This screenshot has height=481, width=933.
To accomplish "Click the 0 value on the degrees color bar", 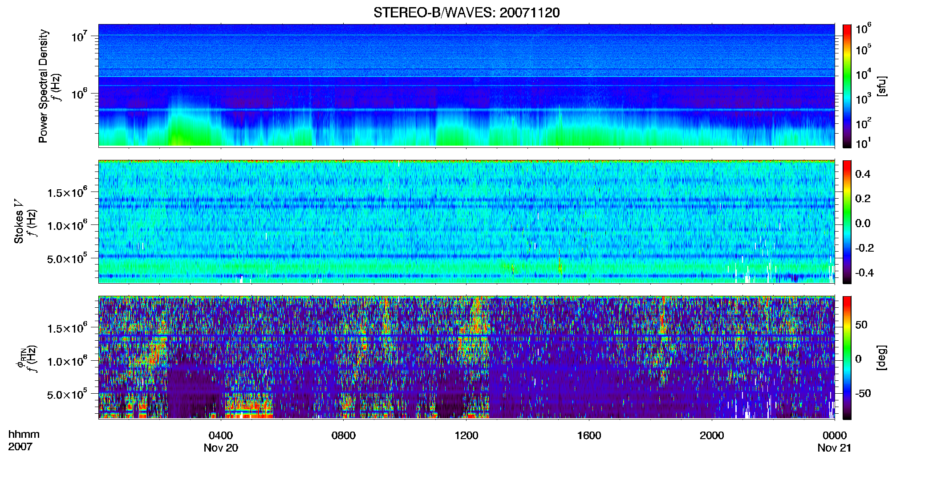I will (x=858, y=359).
